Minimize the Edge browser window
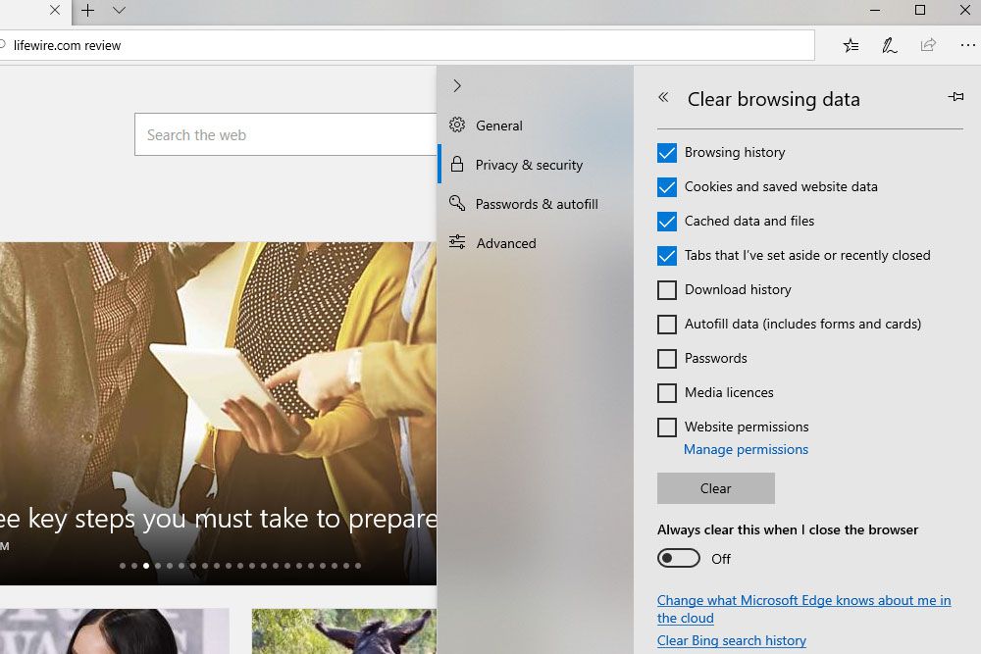Screen dimensions: 981x654 pos(875,10)
